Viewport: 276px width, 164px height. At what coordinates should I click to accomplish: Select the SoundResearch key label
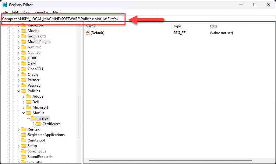tap(40, 157)
